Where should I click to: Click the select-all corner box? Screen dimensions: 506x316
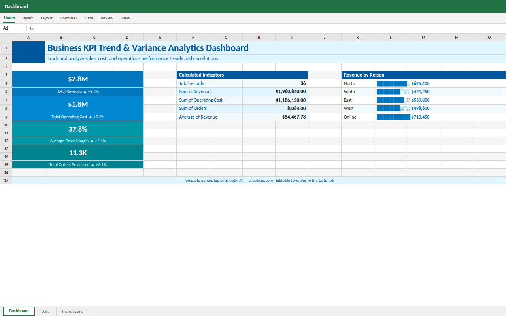(x=6, y=38)
